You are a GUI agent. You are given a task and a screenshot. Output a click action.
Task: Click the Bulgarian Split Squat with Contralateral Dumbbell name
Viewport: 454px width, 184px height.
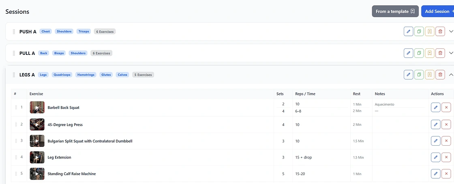click(x=90, y=141)
